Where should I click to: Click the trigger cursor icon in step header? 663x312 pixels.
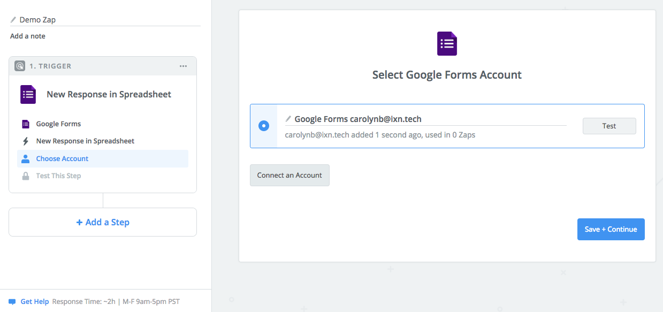19,66
